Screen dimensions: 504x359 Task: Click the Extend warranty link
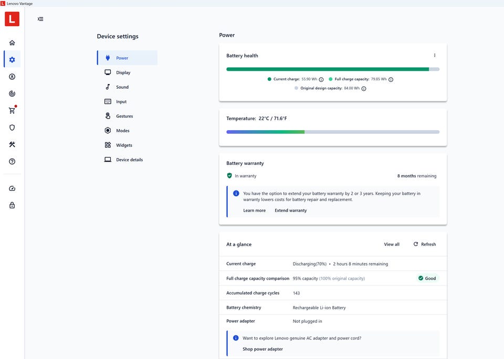tap(290, 210)
